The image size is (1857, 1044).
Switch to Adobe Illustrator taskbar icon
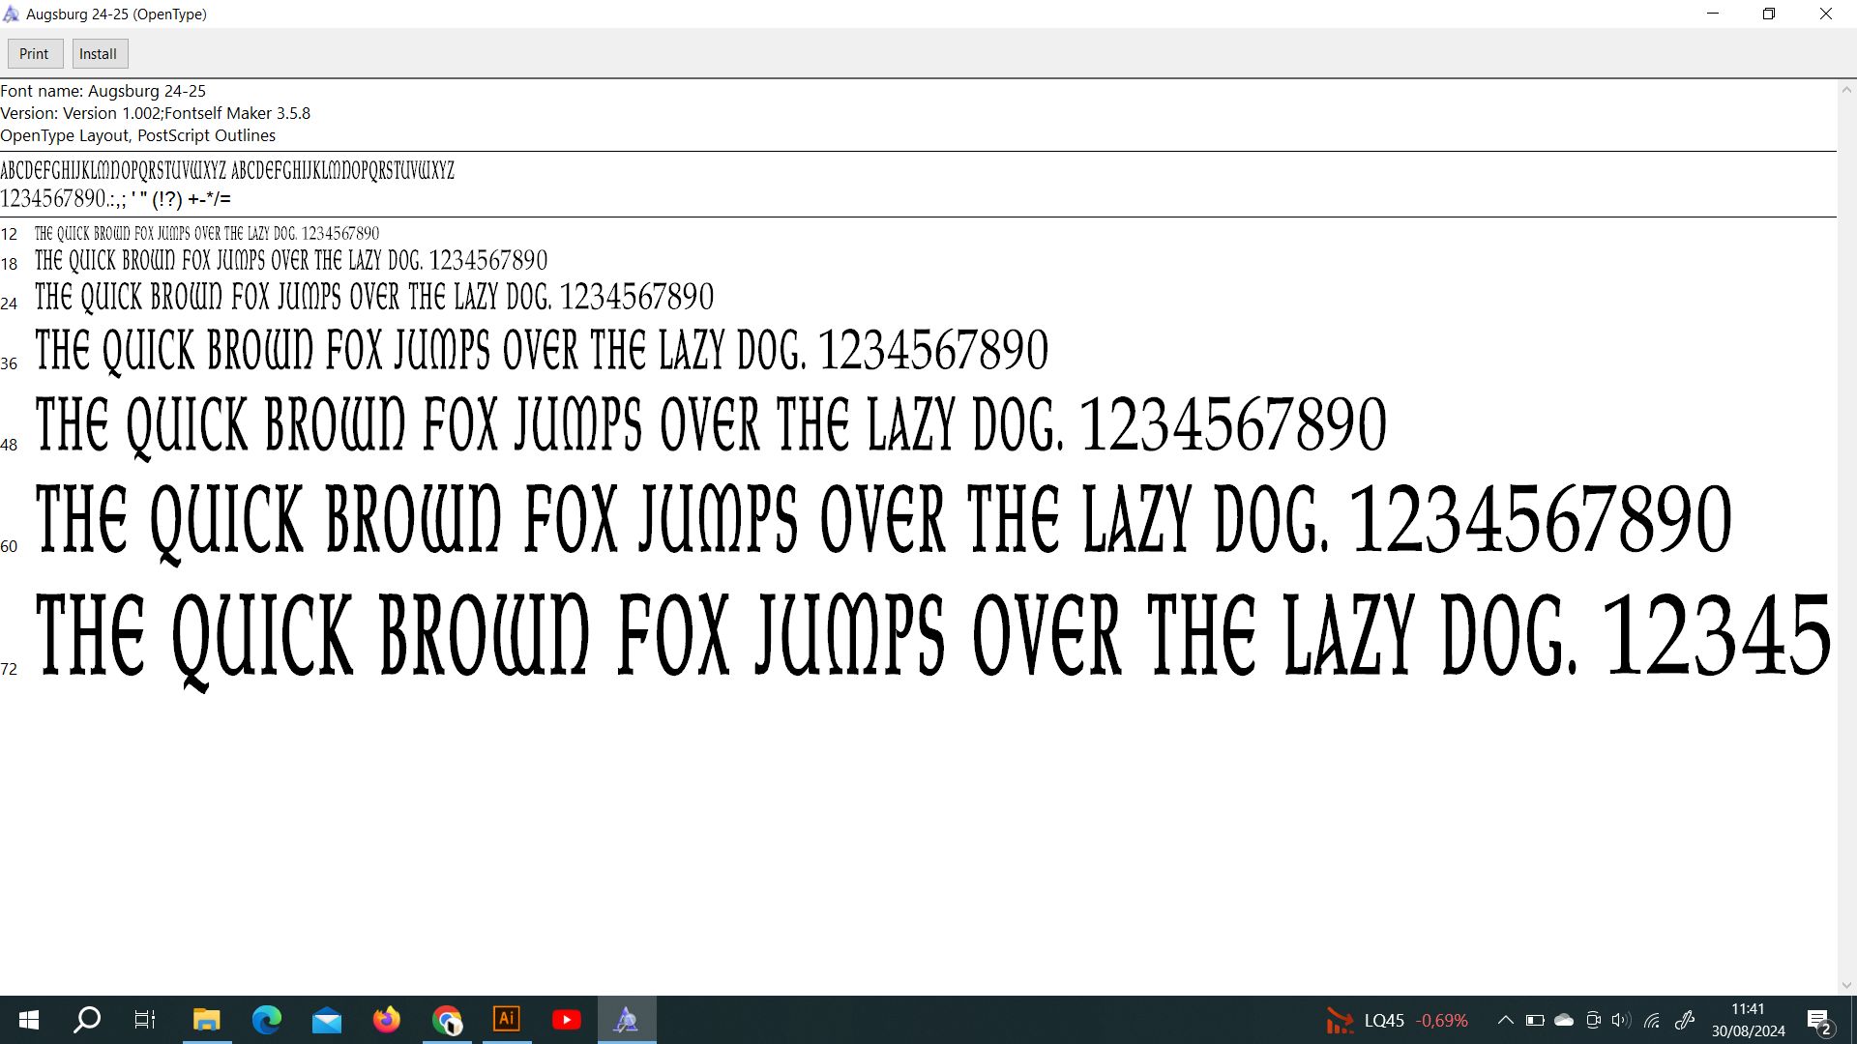coord(507,1020)
